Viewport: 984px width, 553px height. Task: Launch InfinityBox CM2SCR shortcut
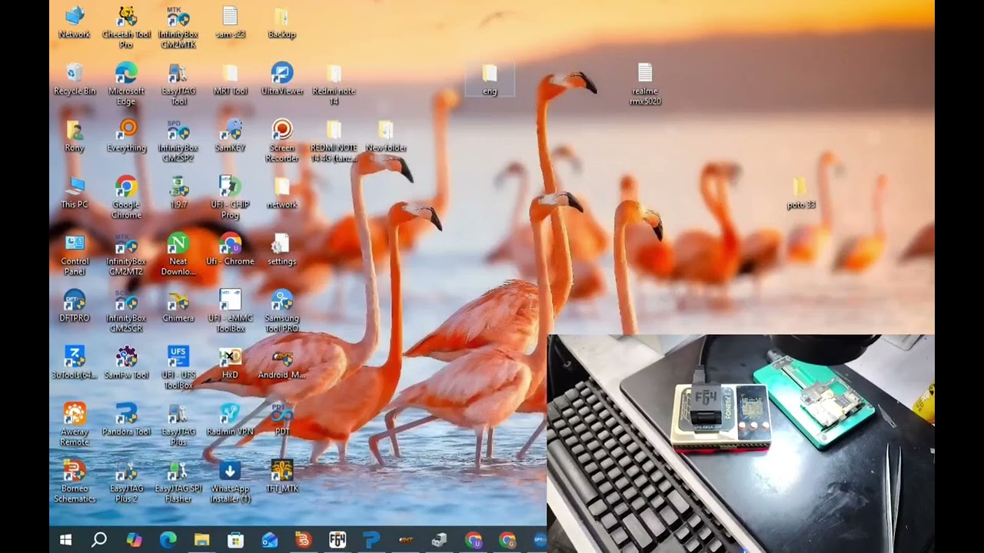pos(126,311)
